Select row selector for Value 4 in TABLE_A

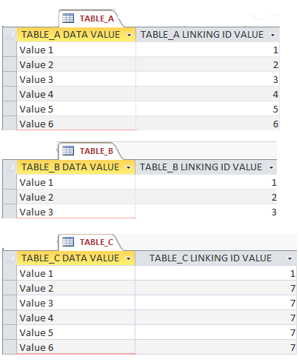pyautogui.click(x=10, y=94)
